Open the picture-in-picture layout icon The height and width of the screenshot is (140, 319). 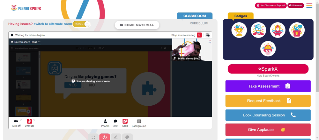point(208,35)
